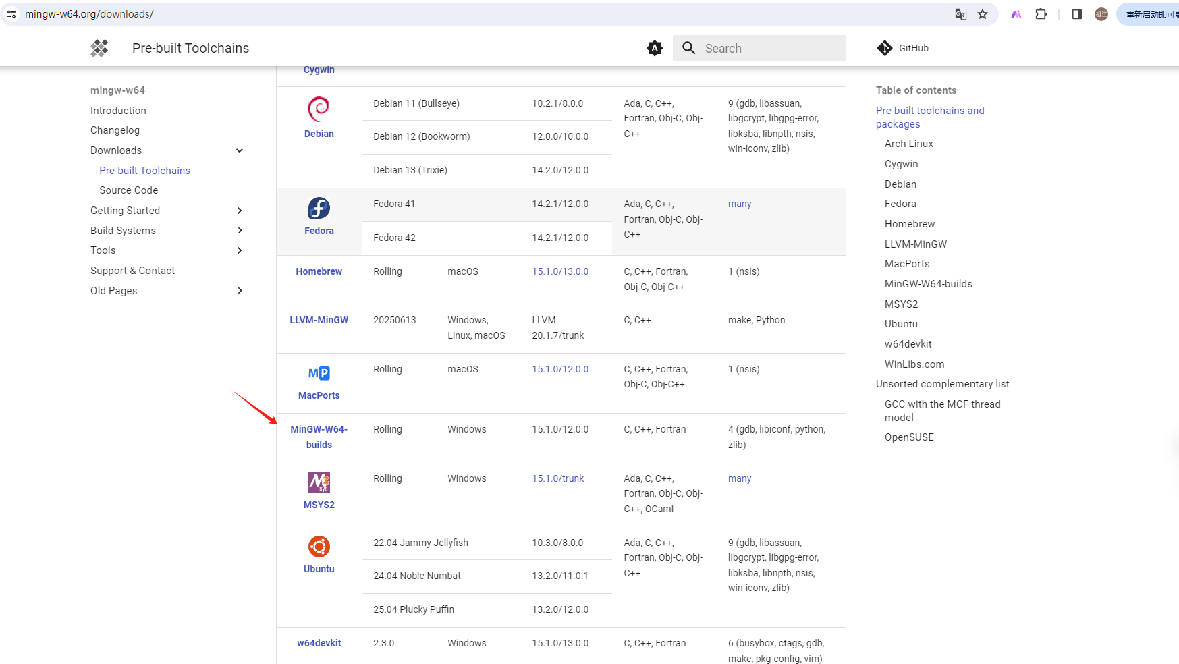Open the browser translate icon
The width and height of the screenshot is (1179, 664).
(x=961, y=14)
